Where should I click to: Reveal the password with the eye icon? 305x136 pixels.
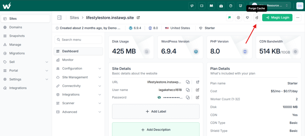point(159,97)
